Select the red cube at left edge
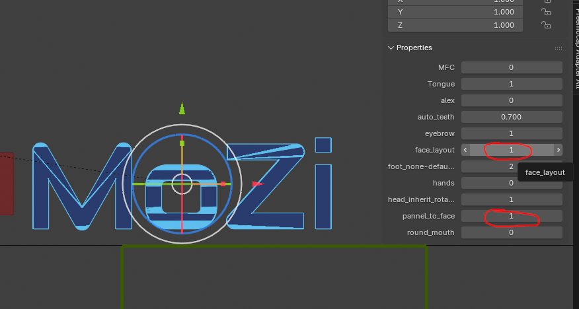This screenshot has height=309, width=579. [x=6, y=184]
